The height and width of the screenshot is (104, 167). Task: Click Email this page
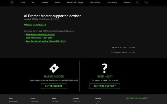[x=119, y=48]
